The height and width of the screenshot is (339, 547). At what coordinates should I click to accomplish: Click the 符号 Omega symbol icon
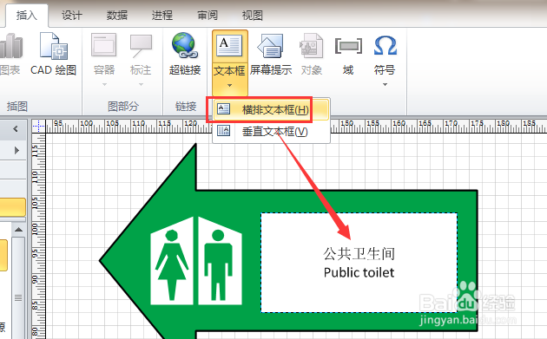[x=386, y=46]
